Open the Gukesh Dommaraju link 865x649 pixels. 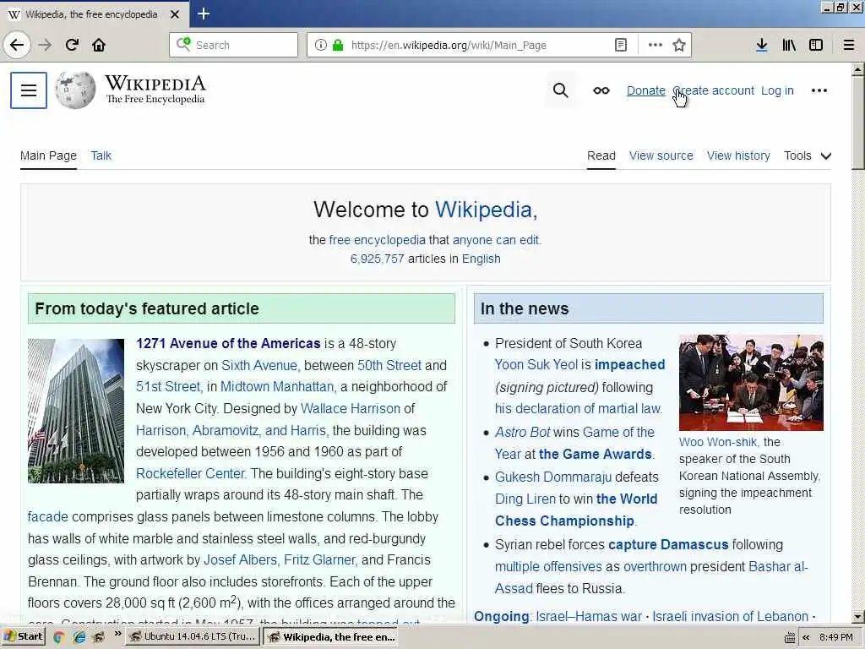point(553,477)
